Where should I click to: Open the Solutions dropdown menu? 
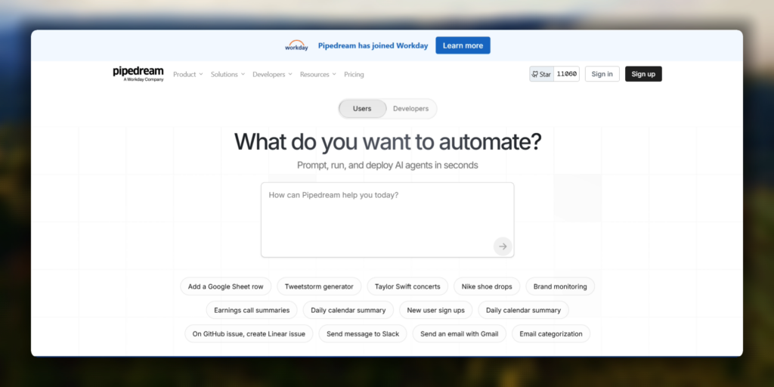(228, 75)
